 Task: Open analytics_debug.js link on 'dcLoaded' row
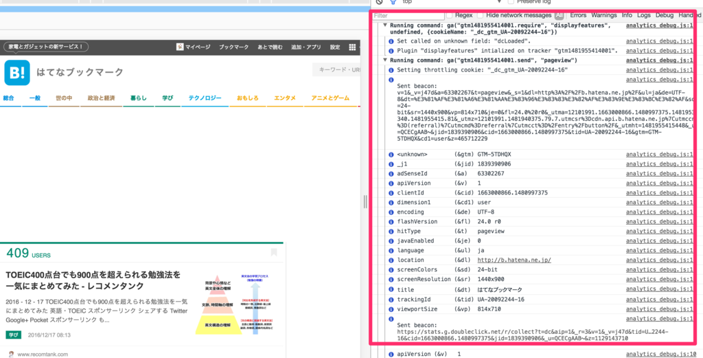tap(661, 41)
